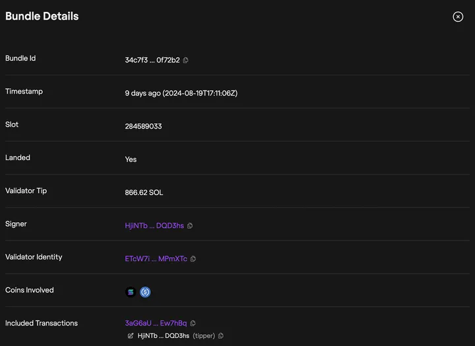Image resolution: width=475 pixels, height=346 pixels.
Task: Open included transaction link 3aG6aU…Ew7hBq
Action: point(156,324)
